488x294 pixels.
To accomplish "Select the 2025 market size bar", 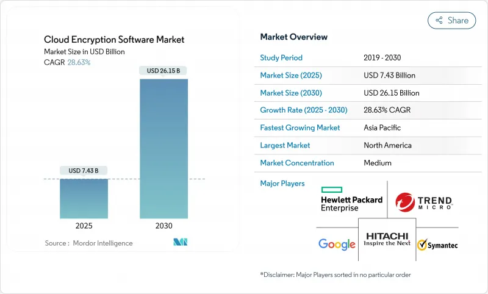I will tap(84, 198).
